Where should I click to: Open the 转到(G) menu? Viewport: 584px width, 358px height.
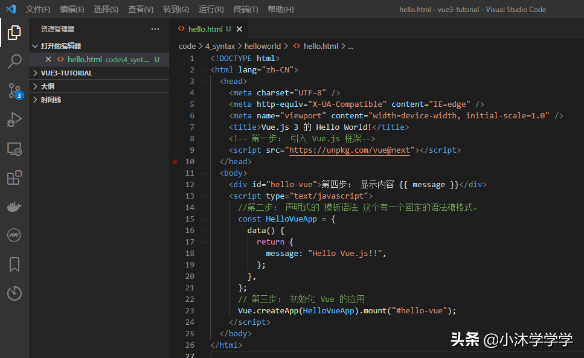coord(176,9)
